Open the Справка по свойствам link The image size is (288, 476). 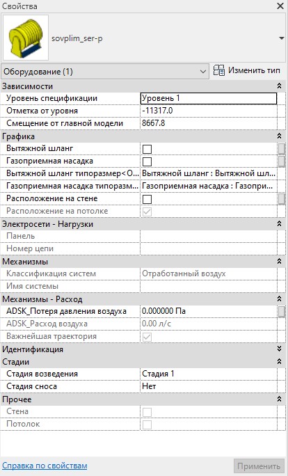click(x=45, y=466)
